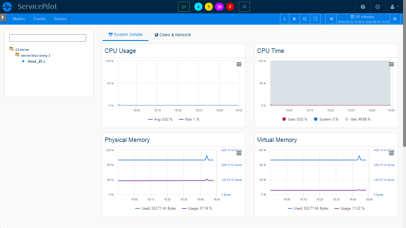Viewport: 406px width, 228px height.
Task: Toggle Idle series in CPU Time legend
Action: point(358,119)
